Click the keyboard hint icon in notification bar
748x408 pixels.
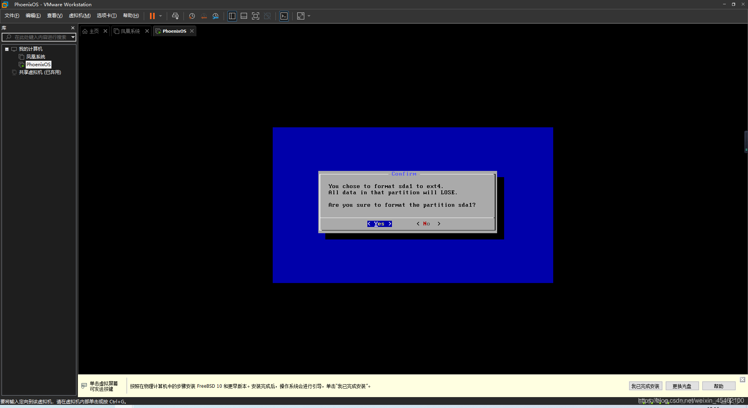coord(84,386)
